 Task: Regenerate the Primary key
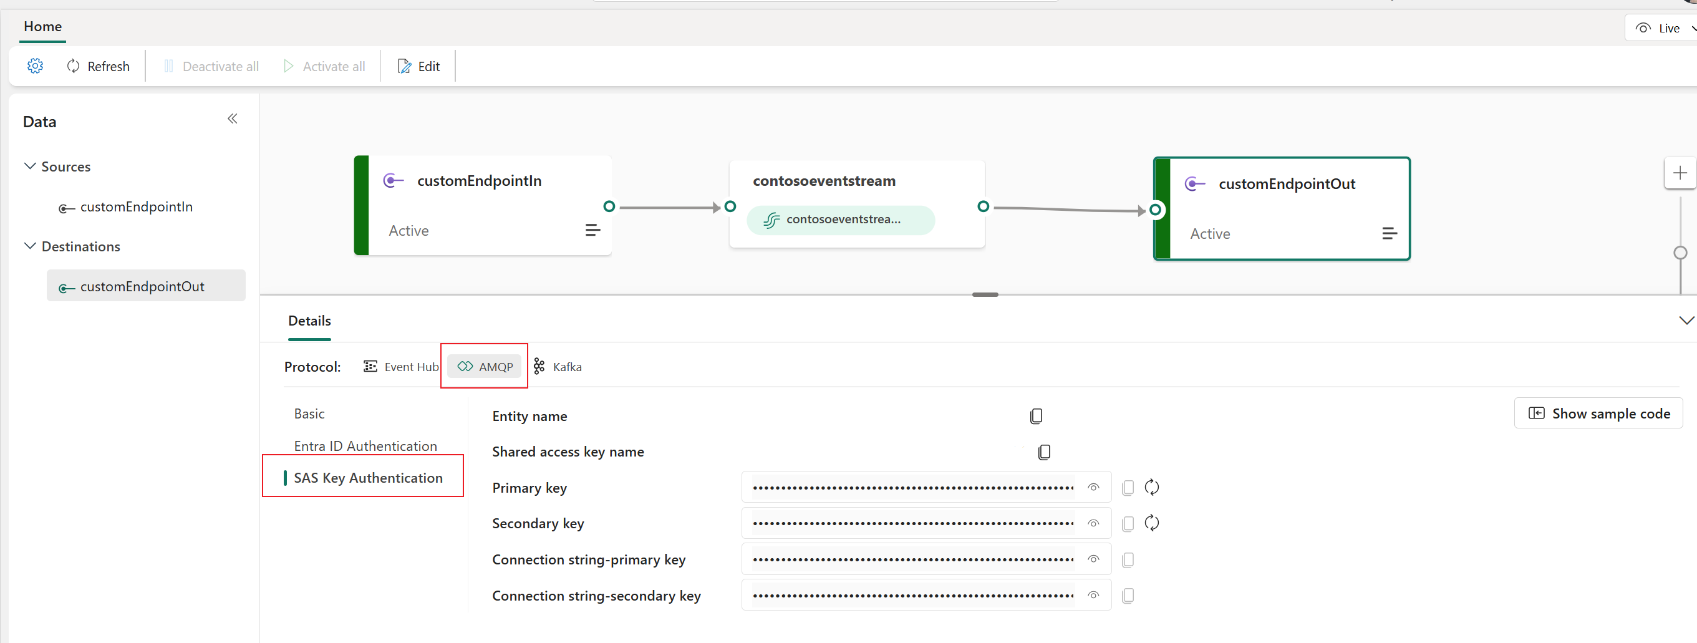[x=1152, y=488]
